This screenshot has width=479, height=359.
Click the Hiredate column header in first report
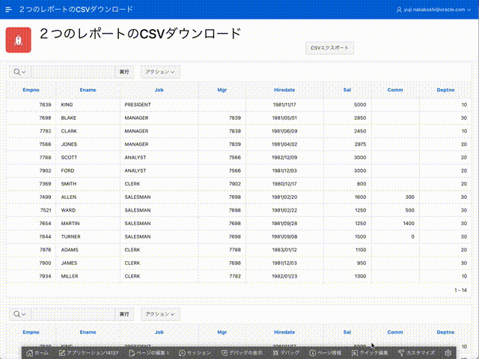284,90
